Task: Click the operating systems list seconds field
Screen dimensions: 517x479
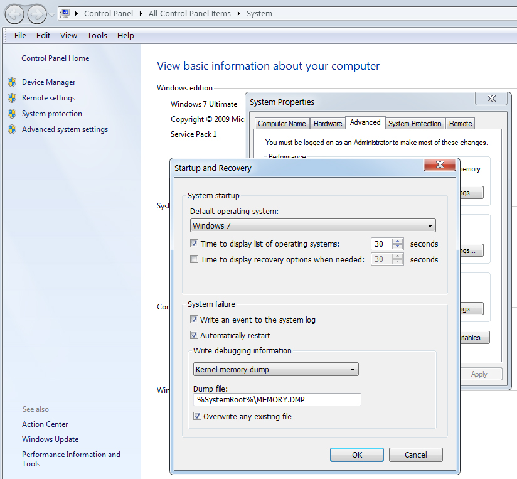Action: (x=381, y=244)
